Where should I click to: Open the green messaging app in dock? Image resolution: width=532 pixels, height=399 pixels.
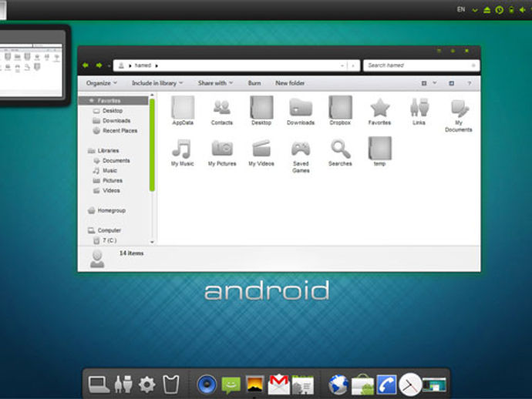(x=231, y=385)
